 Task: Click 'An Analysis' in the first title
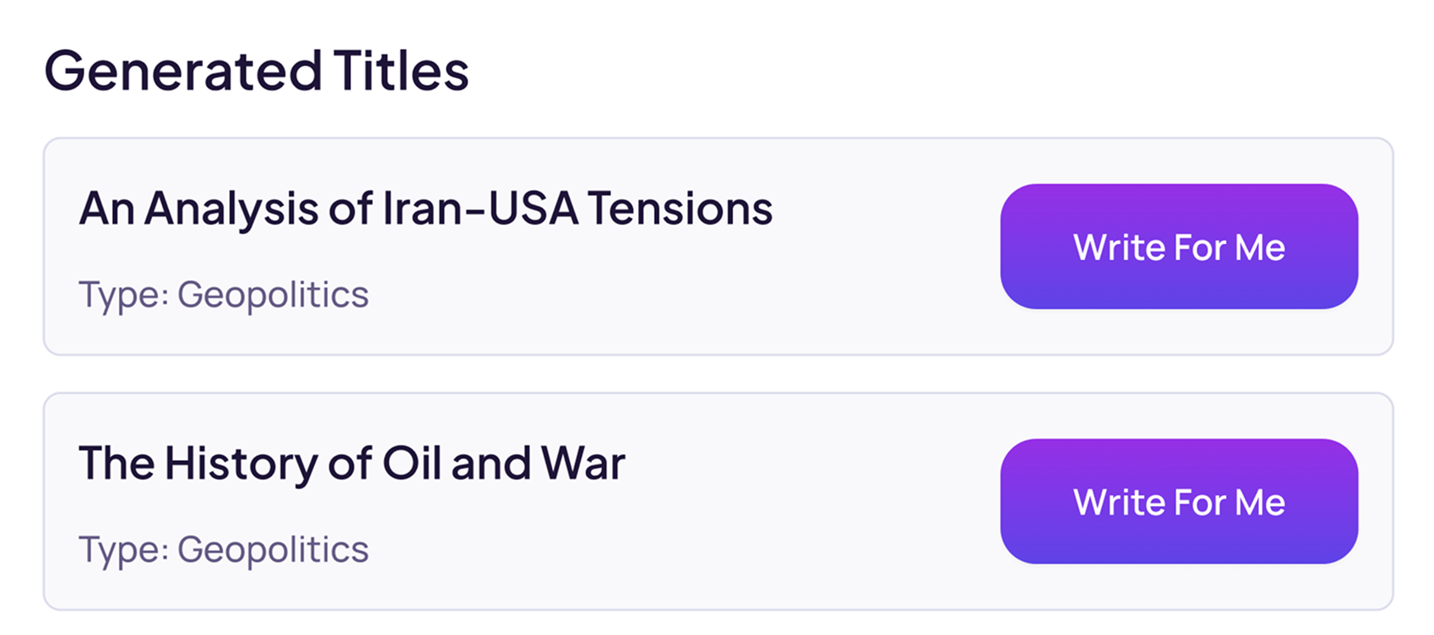click(199, 209)
